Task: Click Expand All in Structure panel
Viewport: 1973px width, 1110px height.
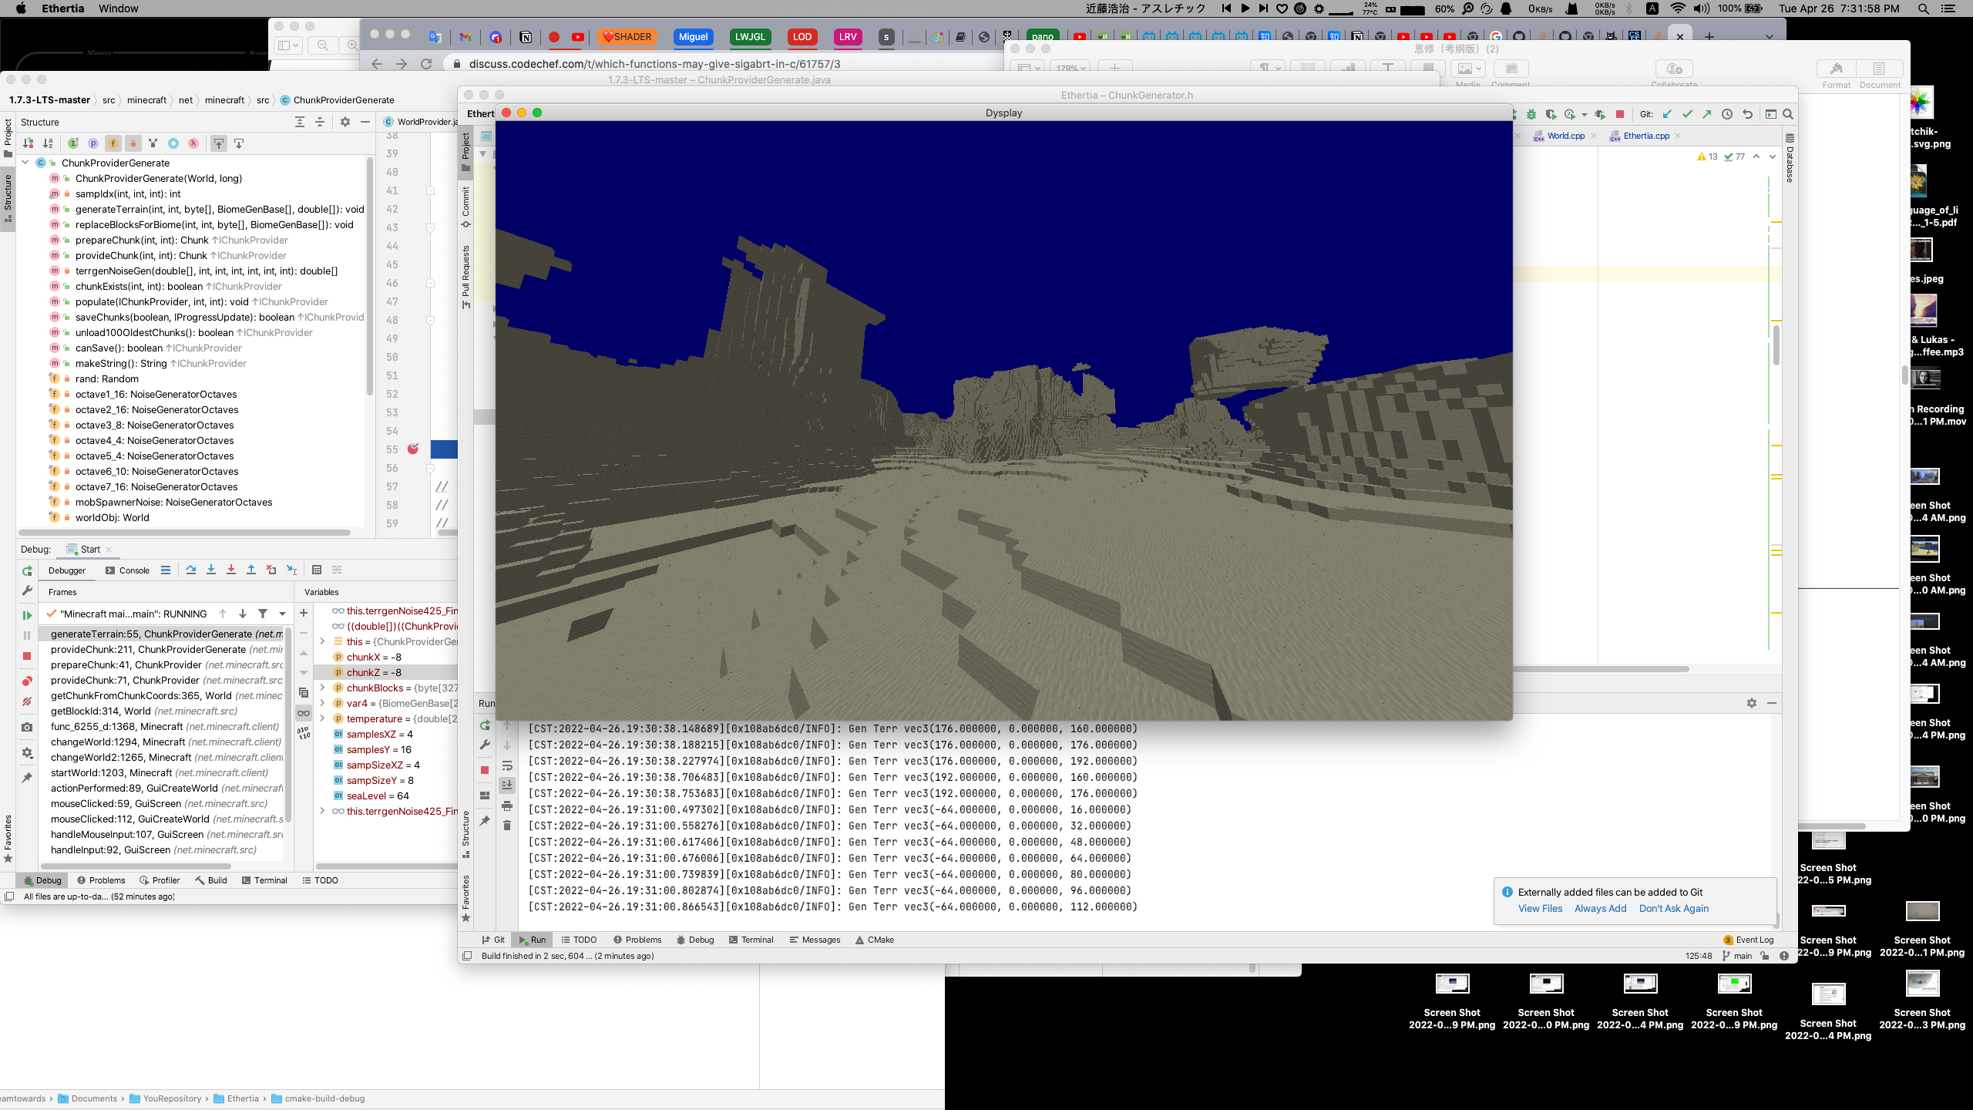Action: [x=300, y=122]
